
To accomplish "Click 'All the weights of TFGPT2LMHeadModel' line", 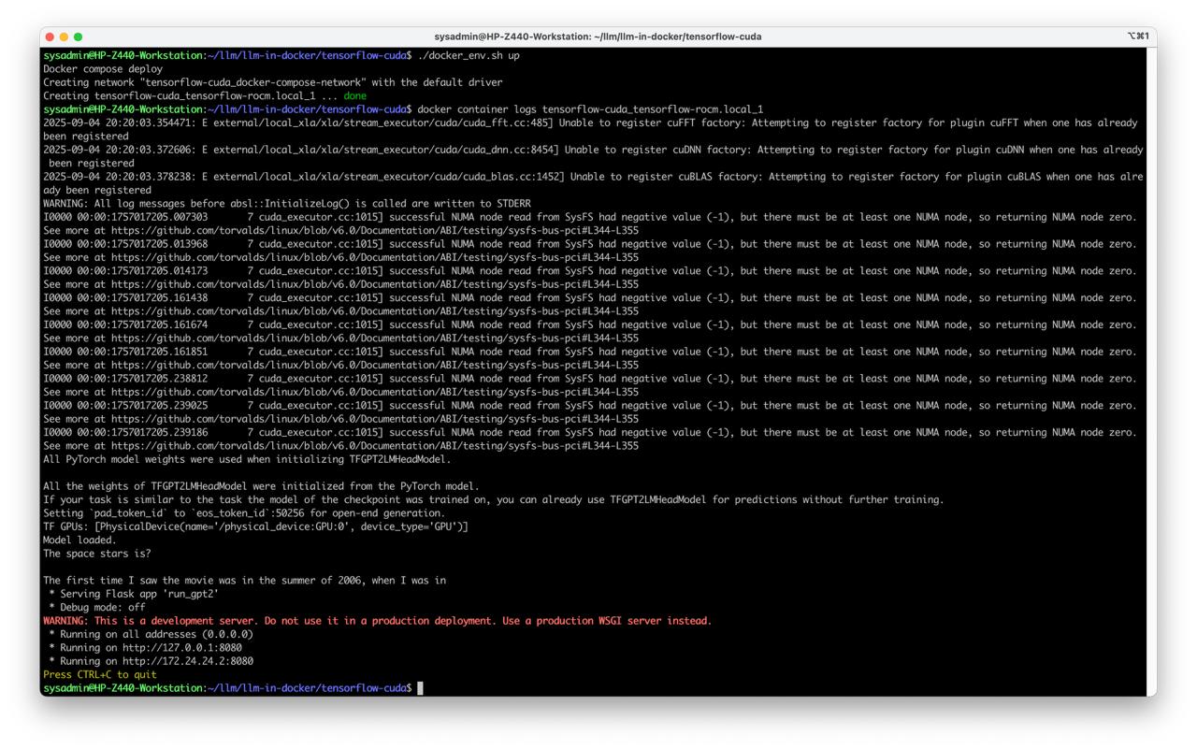I will [x=261, y=486].
